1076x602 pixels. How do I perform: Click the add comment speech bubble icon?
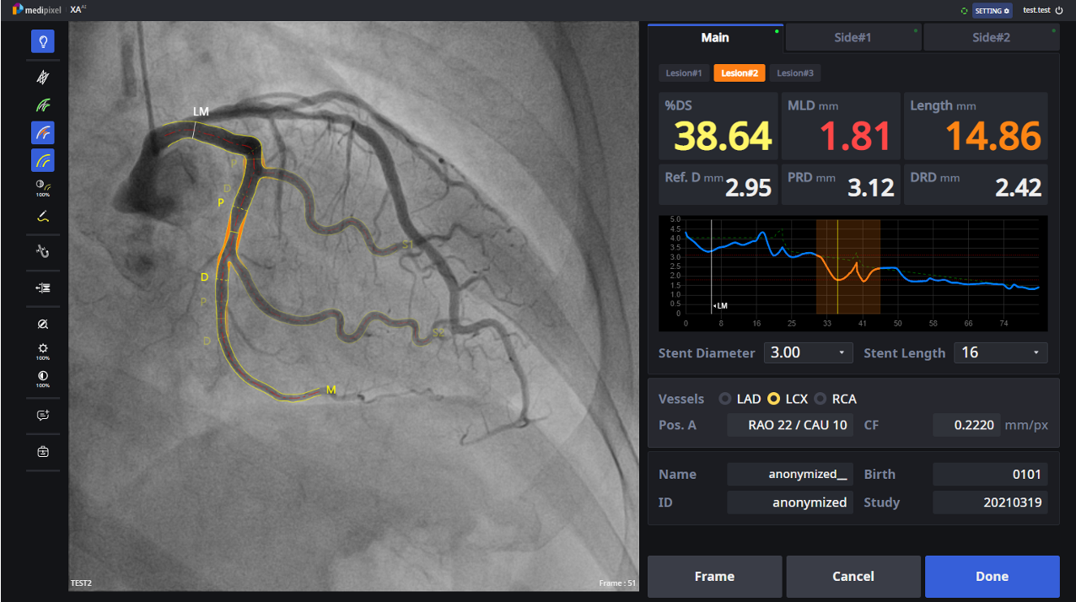pos(43,415)
